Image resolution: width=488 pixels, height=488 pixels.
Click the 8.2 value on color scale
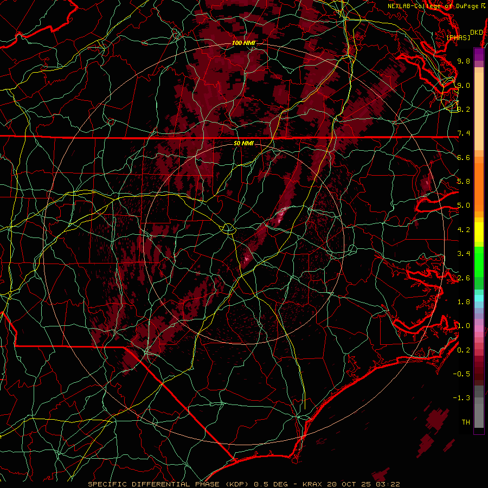tap(464, 109)
